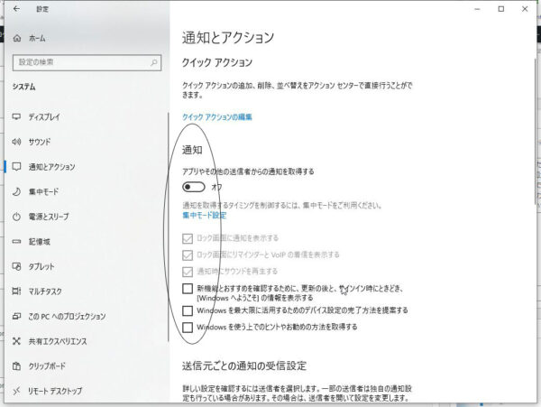Screen dimensions: 541x407
Task: Click クイック アクションの編集 link
Action: click(x=217, y=117)
